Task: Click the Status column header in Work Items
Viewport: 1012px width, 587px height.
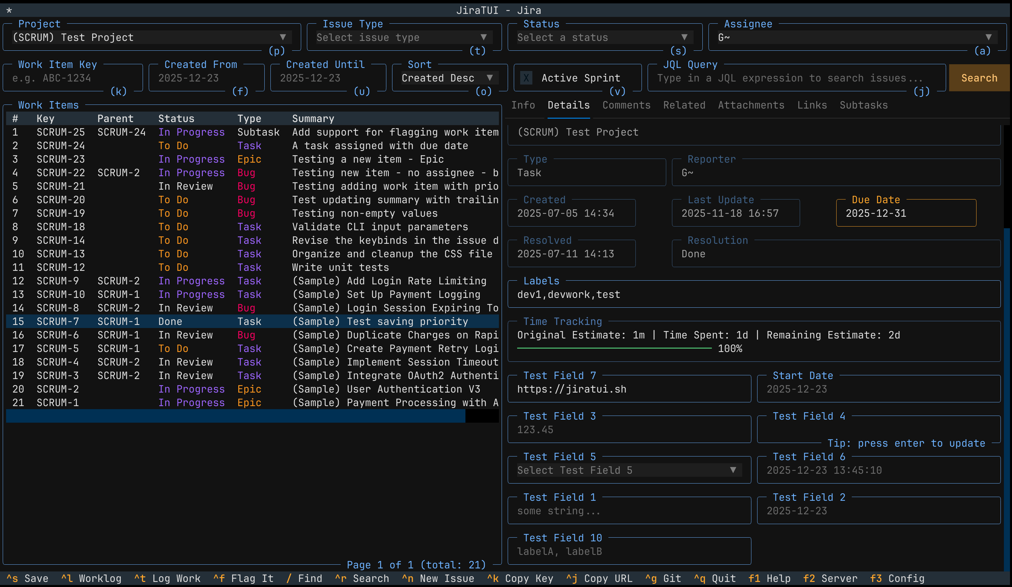Action: pyautogui.click(x=176, y=119)
